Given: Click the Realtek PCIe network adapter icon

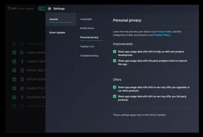Looking at the screenshot, I should click(22, 88).
